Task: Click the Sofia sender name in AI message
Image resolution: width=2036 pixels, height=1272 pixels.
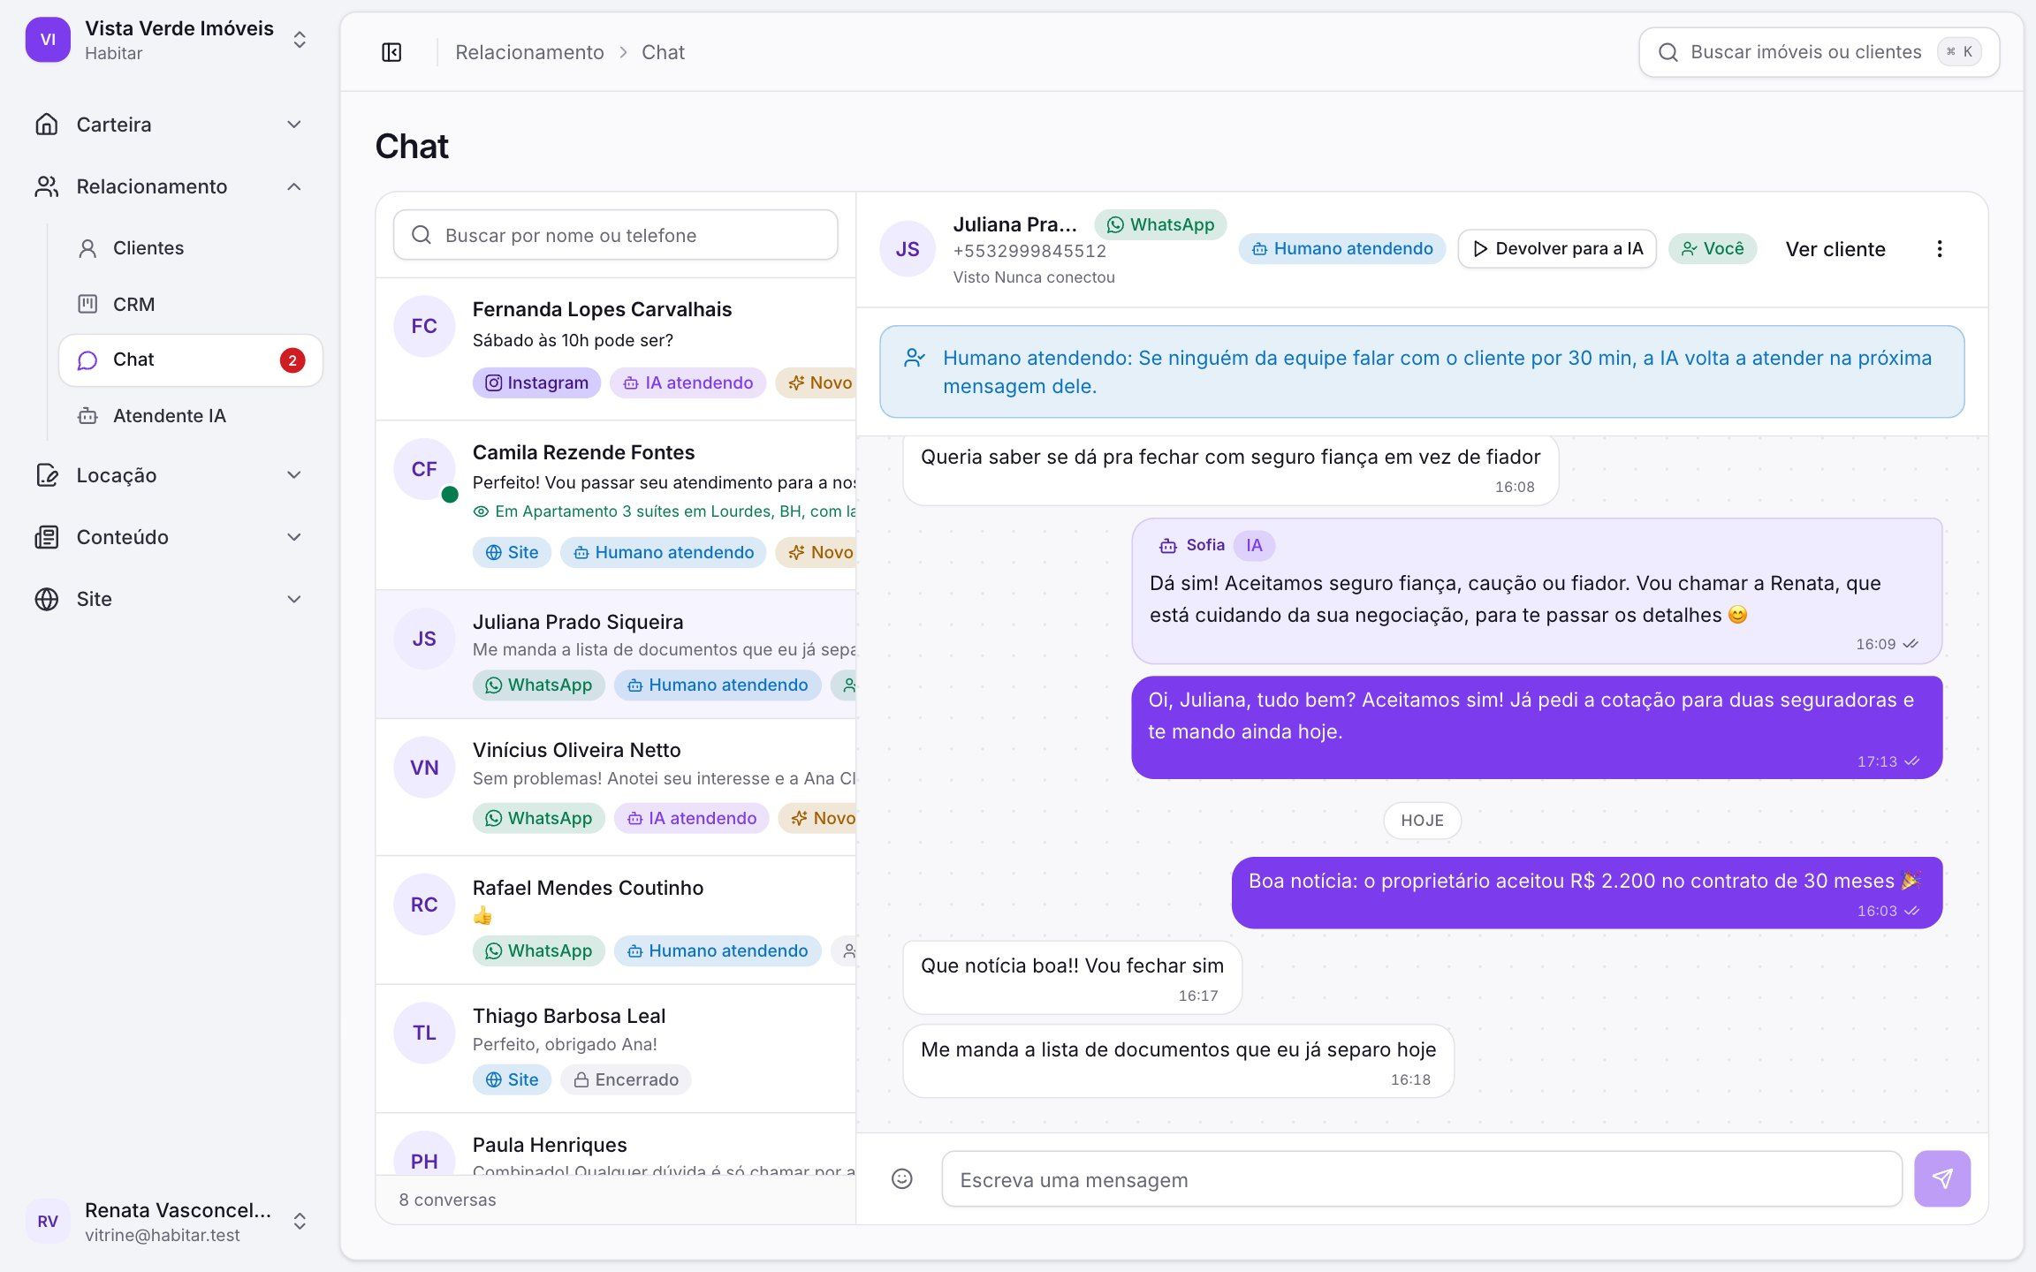Action: [x=1205, y=545]
